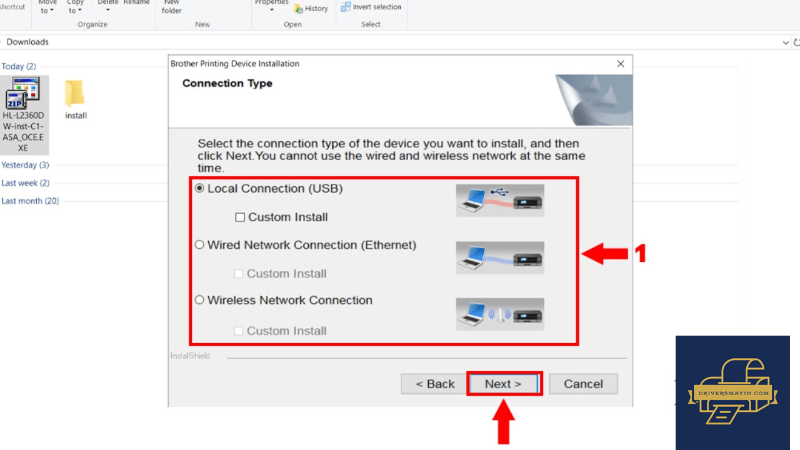
Task: Click the Next button in the installer
Action: point(504,384)
